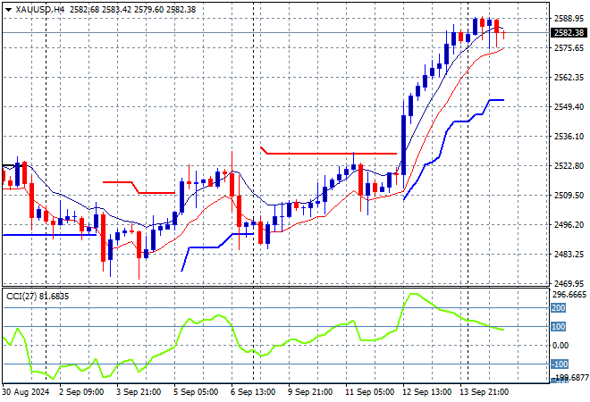The width and height of the screenshot is (590, 402).
Task: Click the 12 Sep 13:00 time label
Action: pyautogui.click(x=426, y=392)
